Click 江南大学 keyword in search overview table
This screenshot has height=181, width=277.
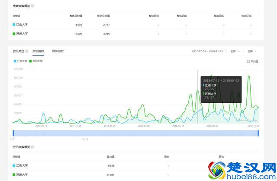22,25
